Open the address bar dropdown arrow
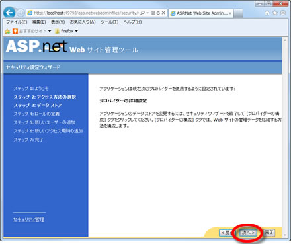This screenshot has height=244, width=291. [x=147, y=13]
